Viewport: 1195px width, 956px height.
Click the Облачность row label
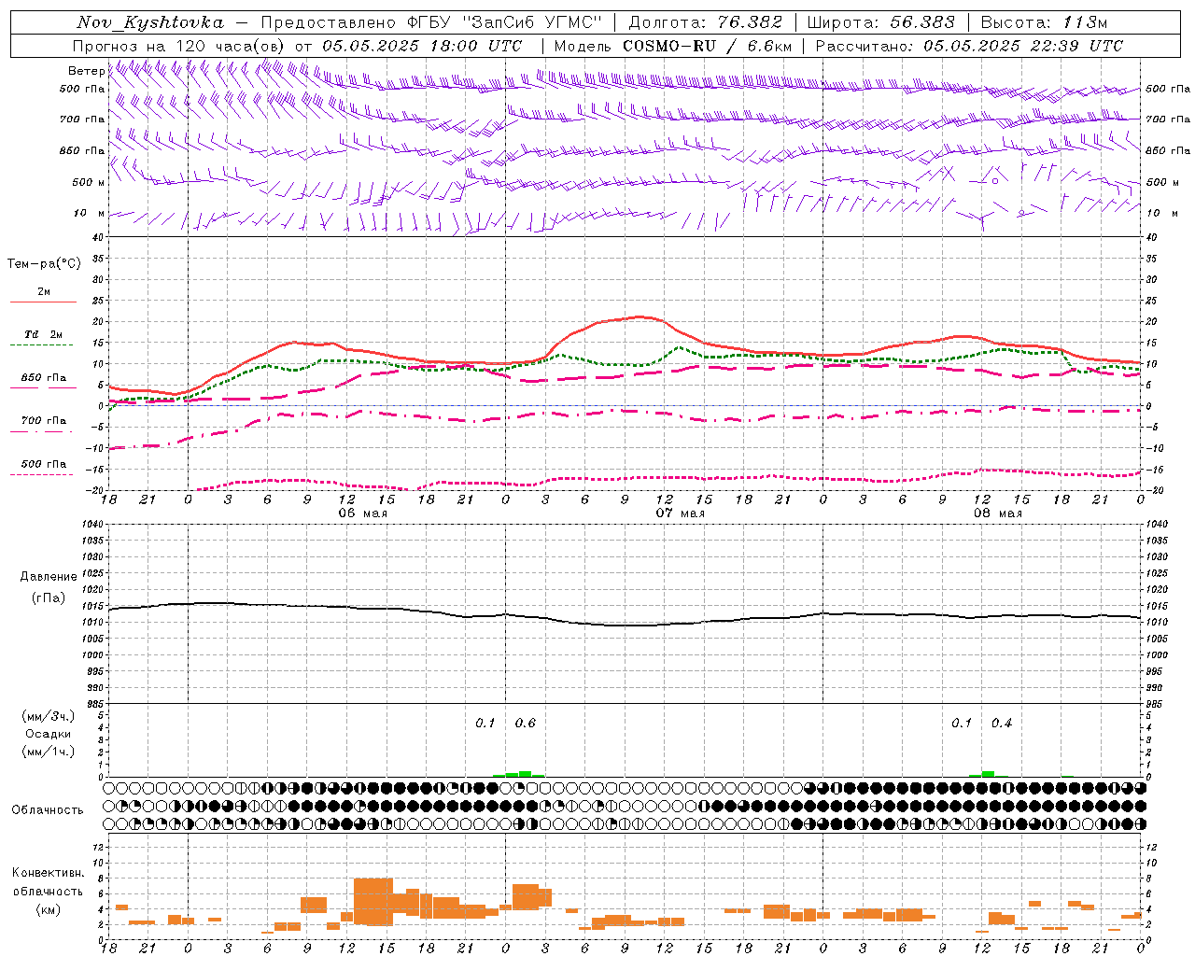point(48,810)
